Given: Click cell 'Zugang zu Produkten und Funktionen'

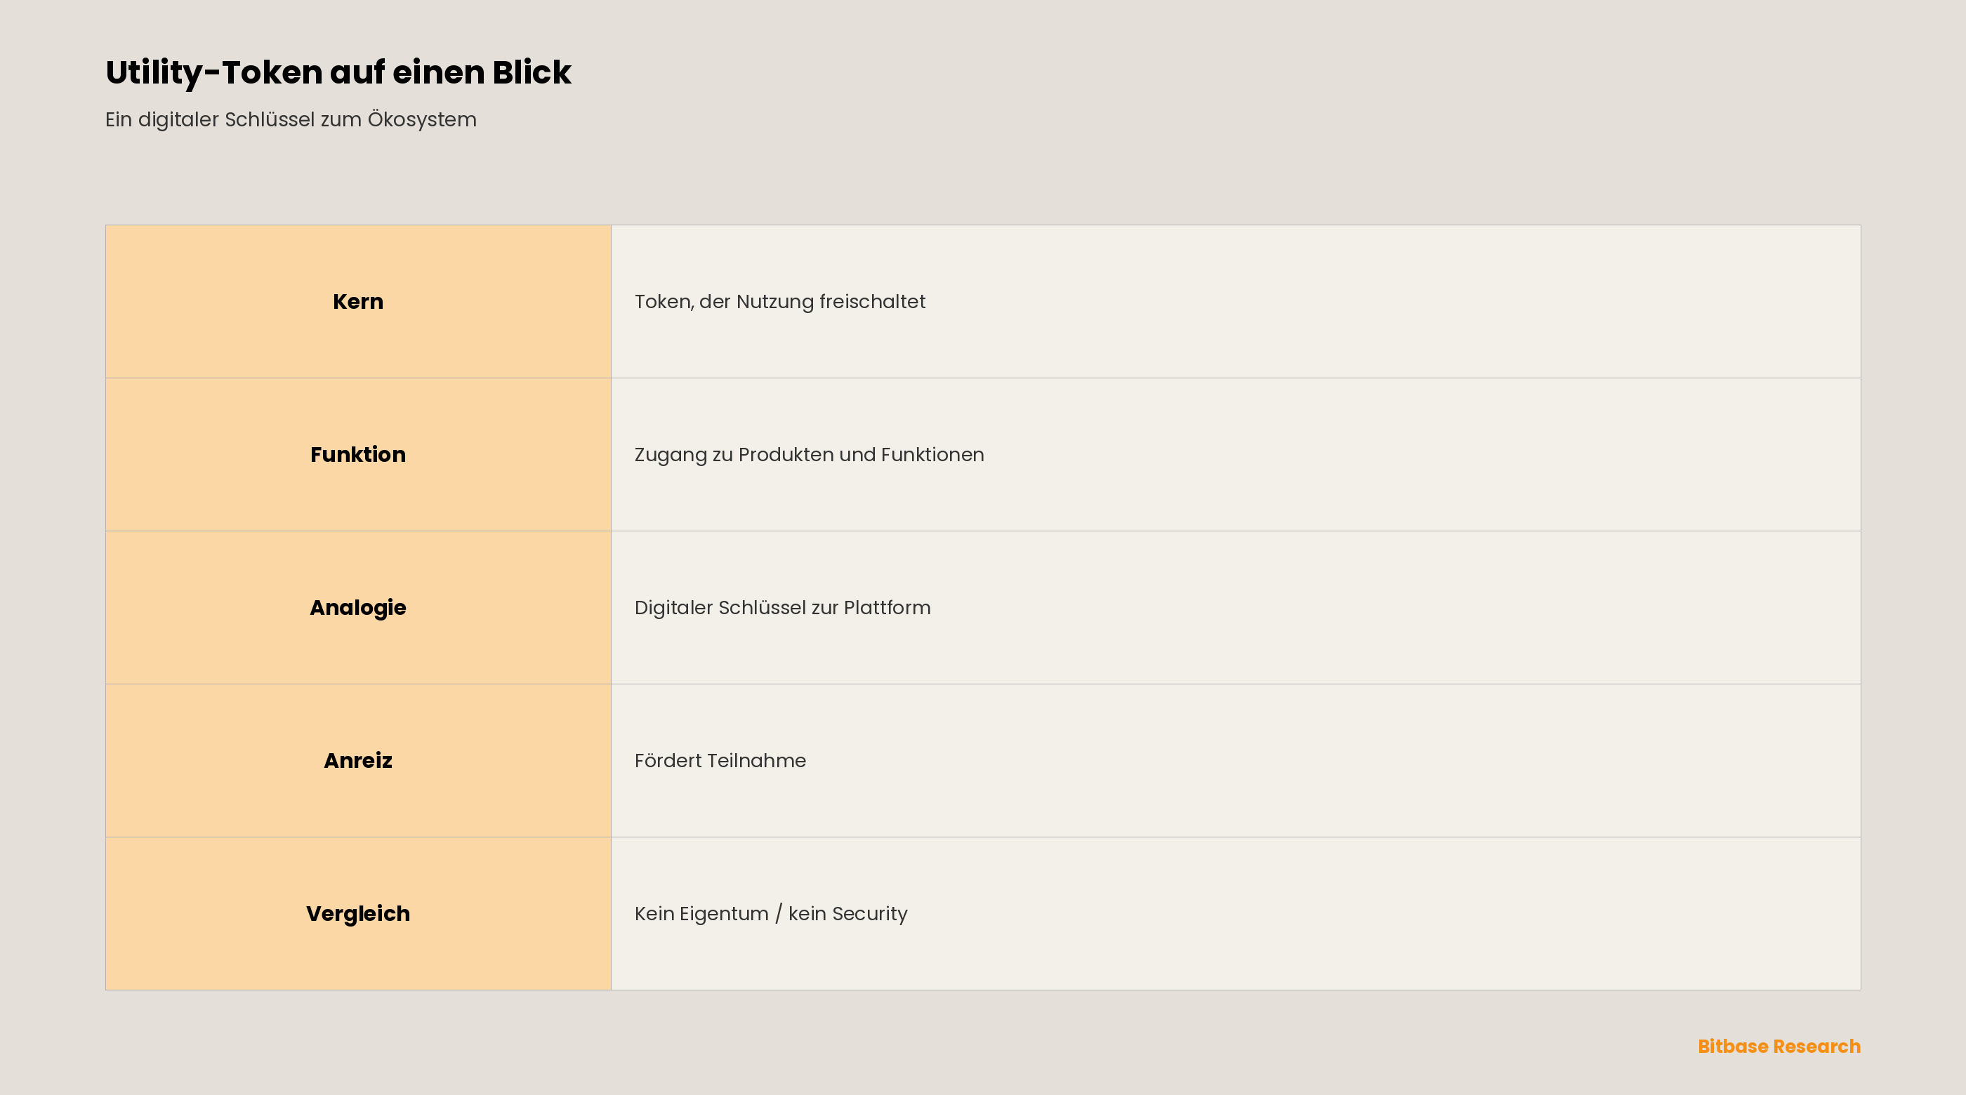Looking at the screenshot, I should (1236, 455).
